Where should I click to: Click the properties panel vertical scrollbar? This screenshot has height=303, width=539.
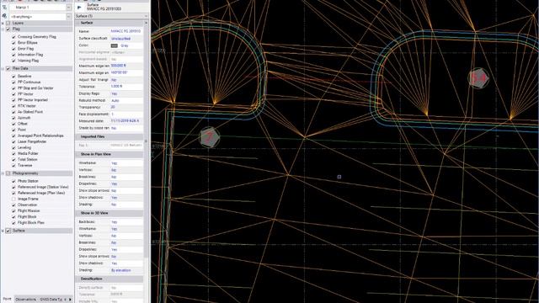(x=146, y=141)
